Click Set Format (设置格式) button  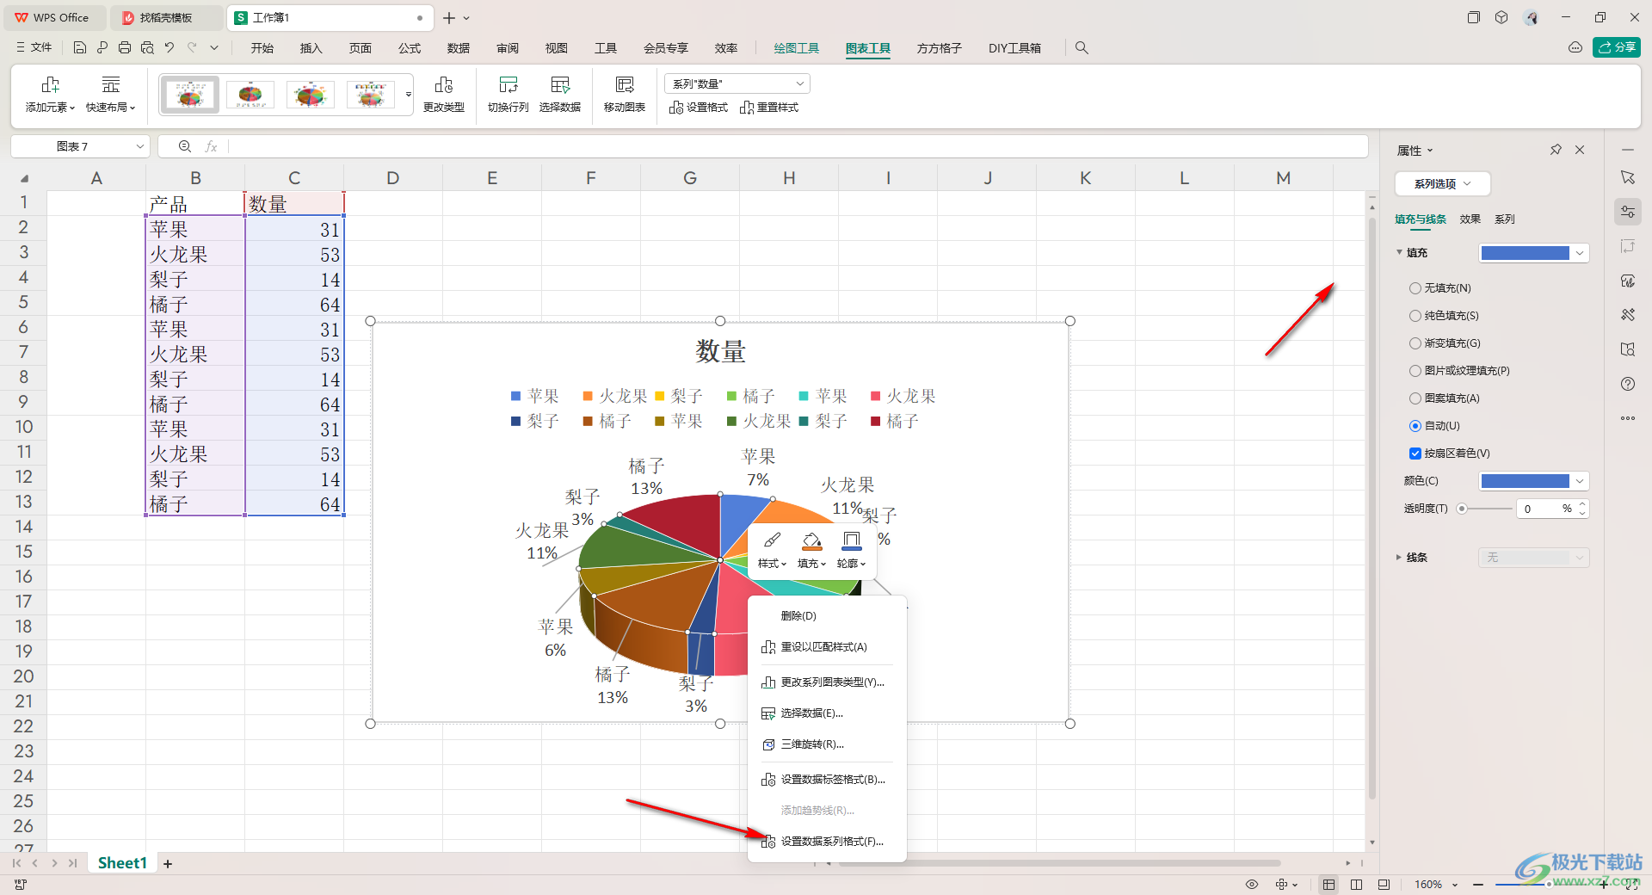pyautogui.click(x=698, y=108)
